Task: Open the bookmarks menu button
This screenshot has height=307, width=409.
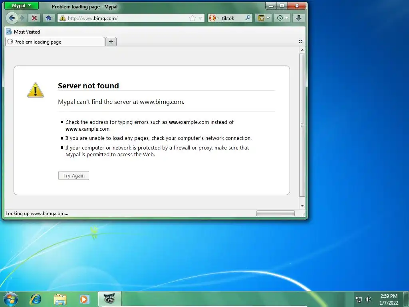Action: click(x=264, y=18)
